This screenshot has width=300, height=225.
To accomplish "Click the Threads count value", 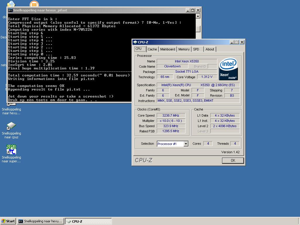I will coord(235,144).
